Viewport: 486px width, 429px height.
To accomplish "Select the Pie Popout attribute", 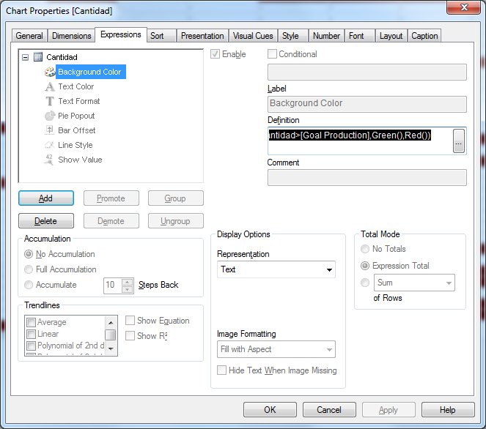I will (76, 116).
